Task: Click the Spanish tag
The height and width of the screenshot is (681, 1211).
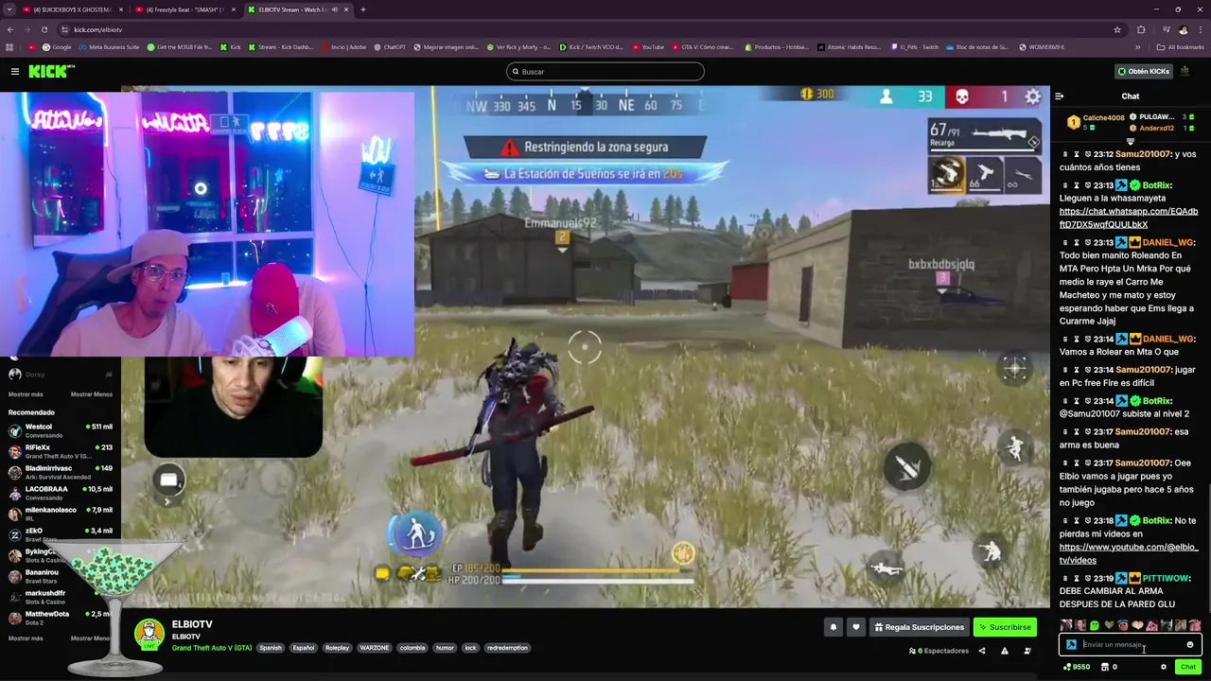Action: pyautogui.click(x=271, y=648)
